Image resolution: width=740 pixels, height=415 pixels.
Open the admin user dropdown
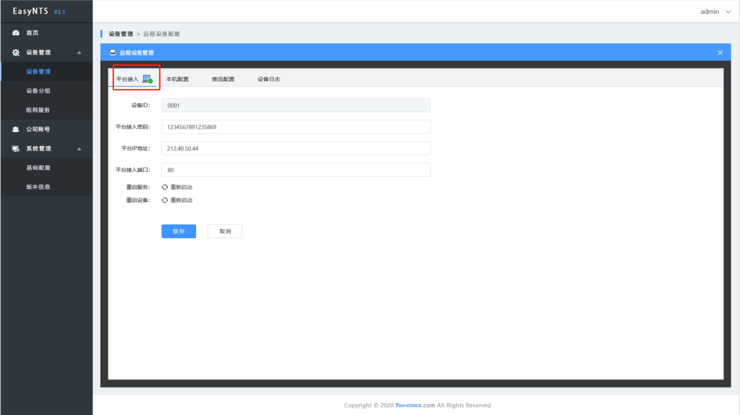(x=715, y=12)
